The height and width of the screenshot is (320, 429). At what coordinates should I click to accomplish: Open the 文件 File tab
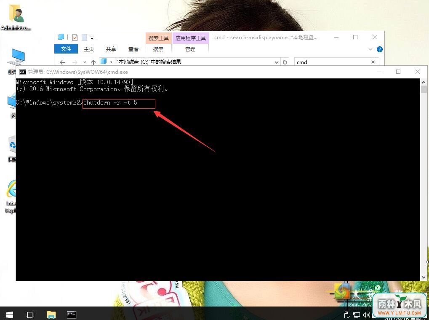point(66,49)
